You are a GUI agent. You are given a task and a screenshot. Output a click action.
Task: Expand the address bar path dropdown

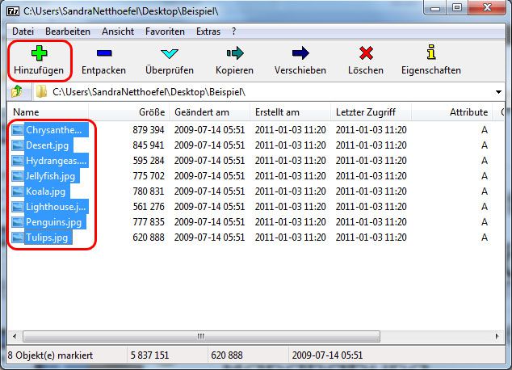498,92
